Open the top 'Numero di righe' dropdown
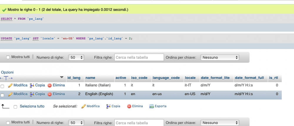The width and height of the screenshot is (294, 126). click(76, 58)
